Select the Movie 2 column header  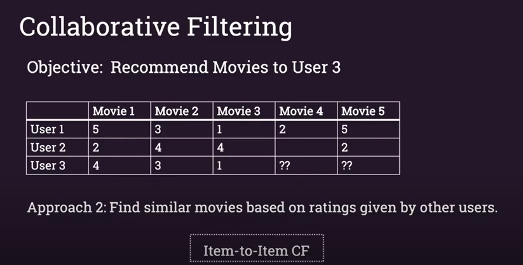coord(182,111)
